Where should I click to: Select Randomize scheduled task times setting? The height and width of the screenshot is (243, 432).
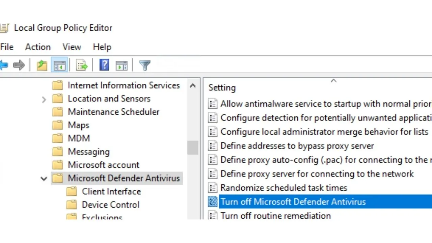point(283,188)
